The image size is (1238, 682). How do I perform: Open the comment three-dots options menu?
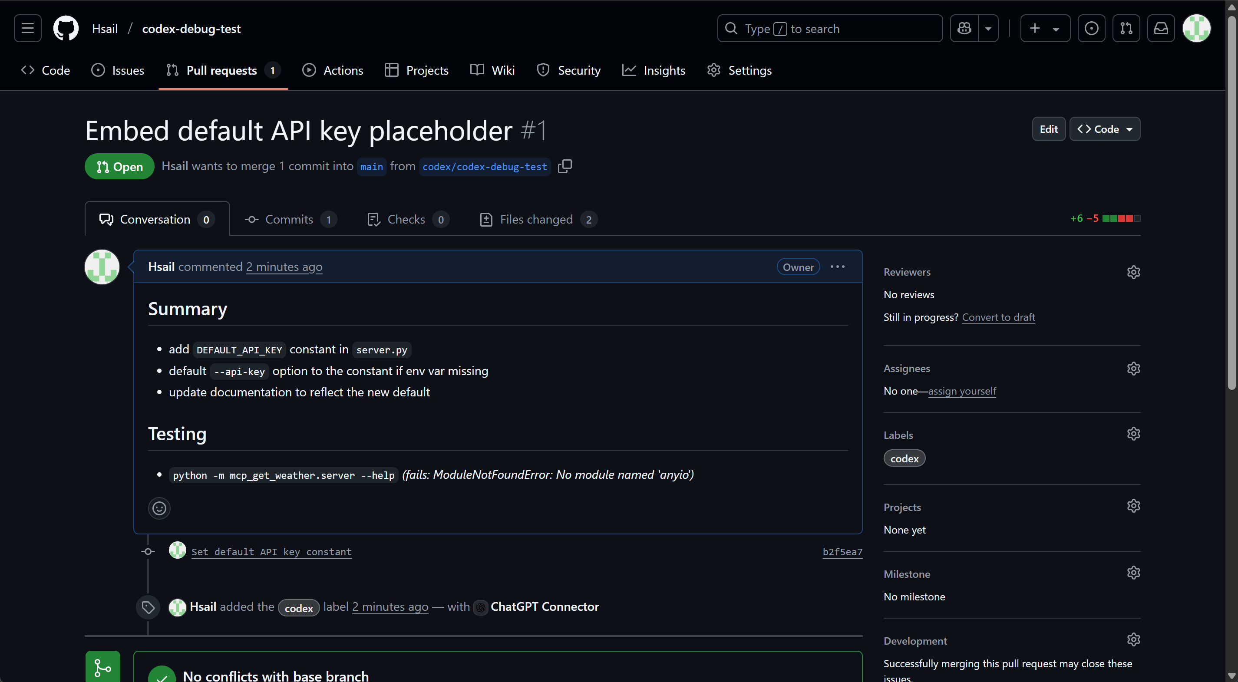click(x=837, y=267)
